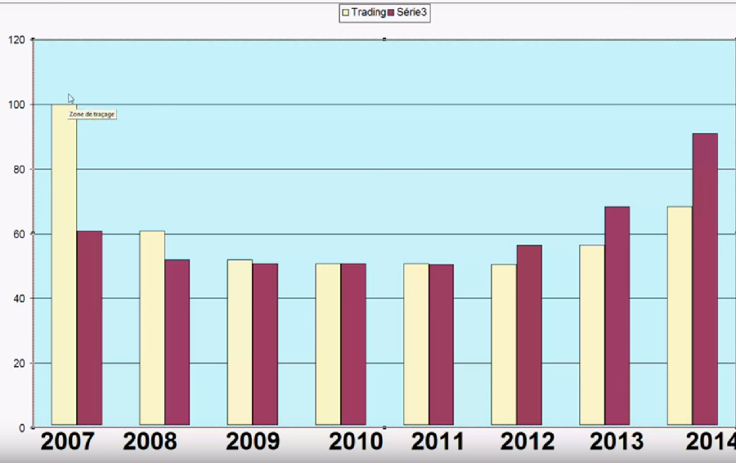The width and height of the screenshot is (736, 463).
Task: Click the Zone de traçage tooltip
Action: (92, 114)
